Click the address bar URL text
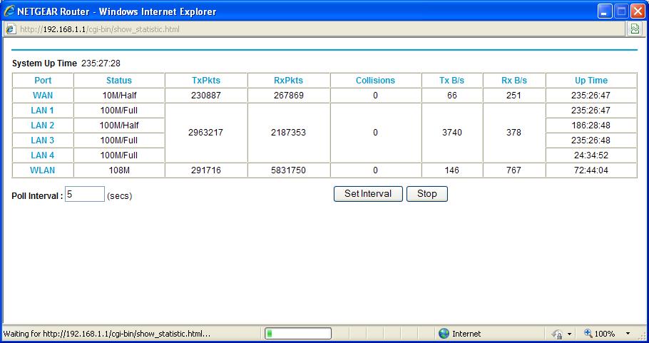Screen dimensions: 649x343 click(x=100, y=29)
